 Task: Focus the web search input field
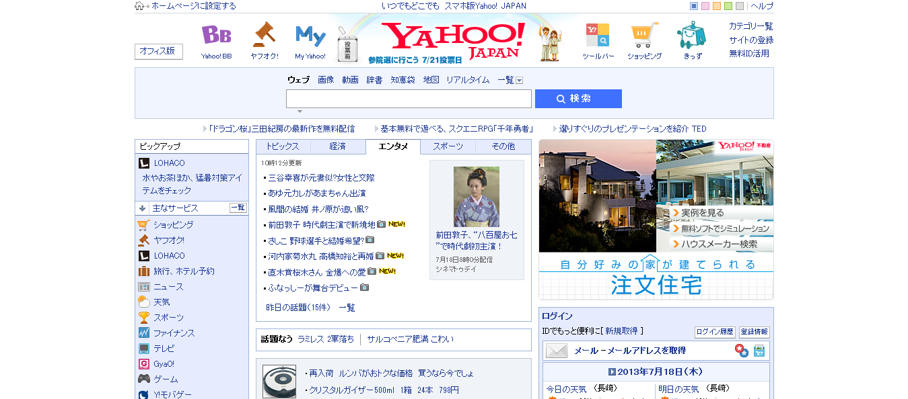409,99
